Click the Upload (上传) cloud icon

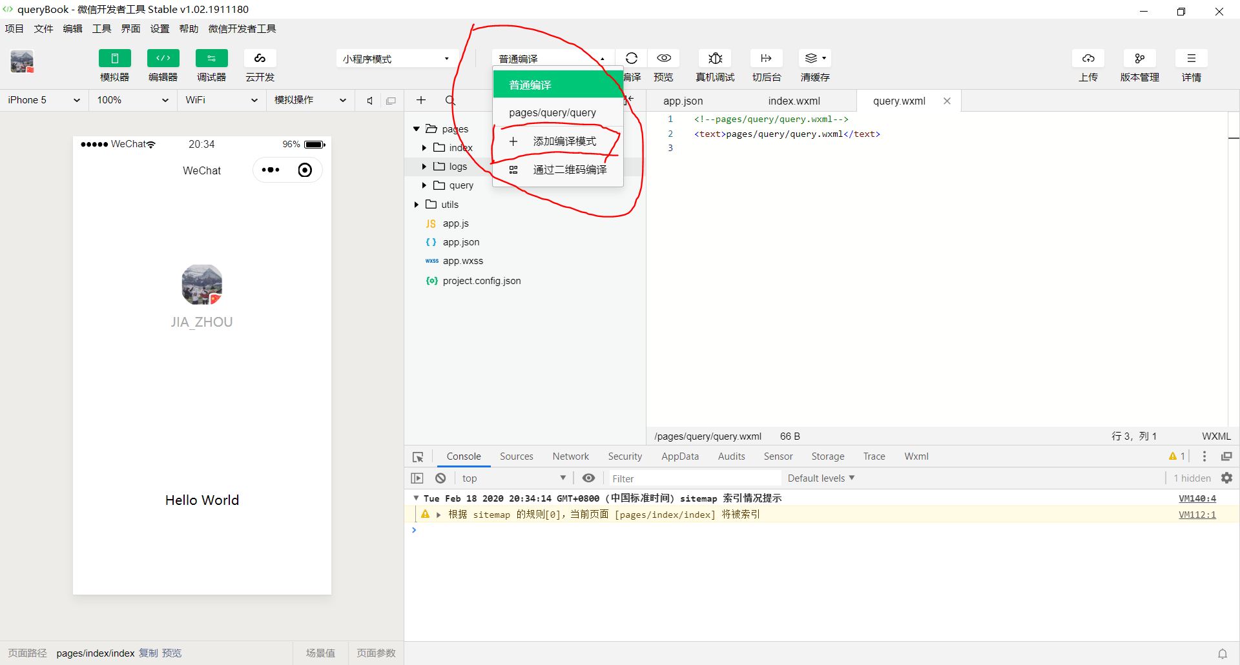[1088, 58]
